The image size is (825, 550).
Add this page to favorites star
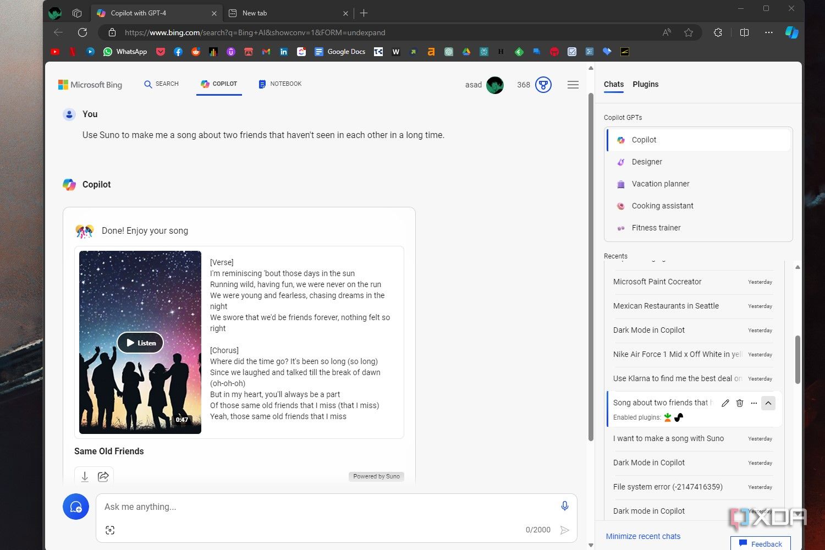(x=689, y=32)
